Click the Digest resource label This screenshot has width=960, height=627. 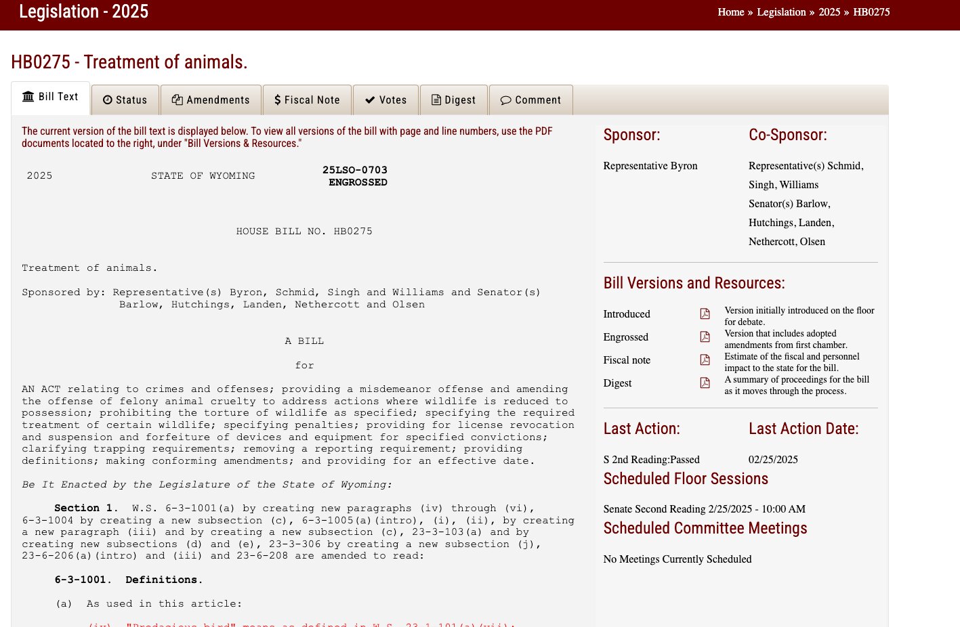point(617,383)
